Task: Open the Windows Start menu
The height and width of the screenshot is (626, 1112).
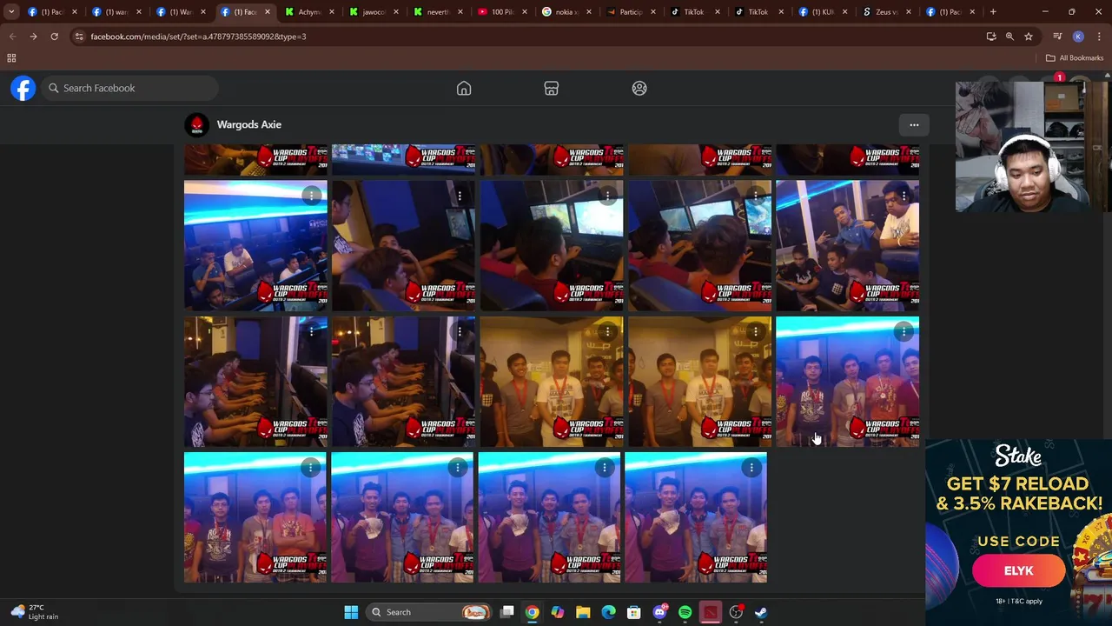Action: pyautogui.click(x=351, y=612)
